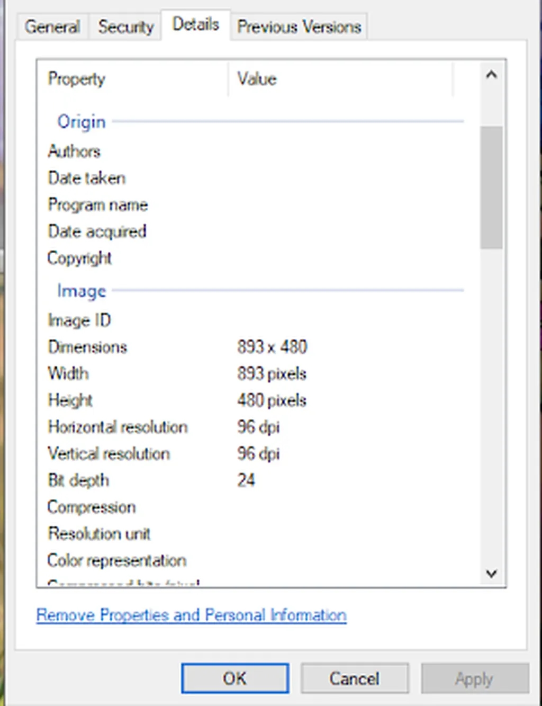Click the Horizontal resolution 96 dpi value
Image resolution: width=542 pixels, height=706 pixels.
click(258, 427)
